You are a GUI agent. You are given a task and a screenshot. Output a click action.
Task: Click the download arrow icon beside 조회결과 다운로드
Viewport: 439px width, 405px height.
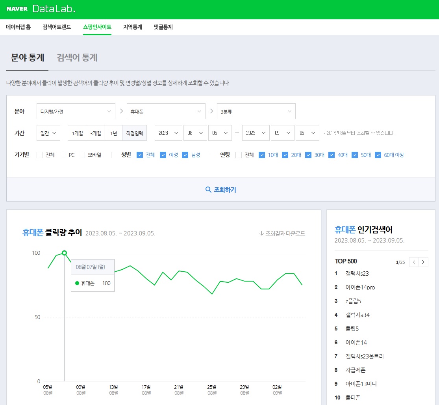click(261, 233)
